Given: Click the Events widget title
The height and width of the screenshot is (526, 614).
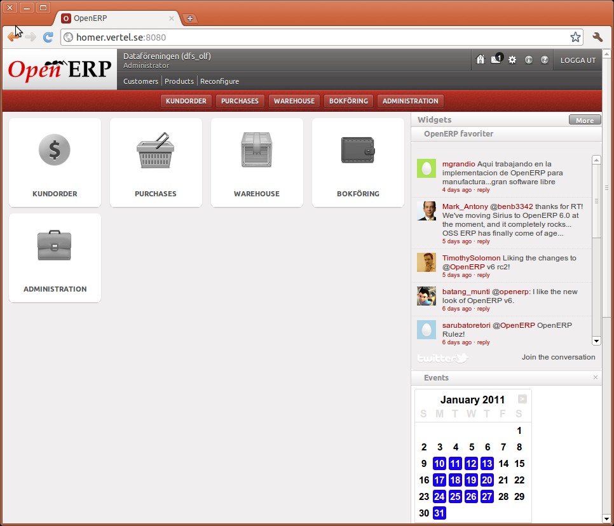Looking at the screenshot, I should [x=436, y=378].
